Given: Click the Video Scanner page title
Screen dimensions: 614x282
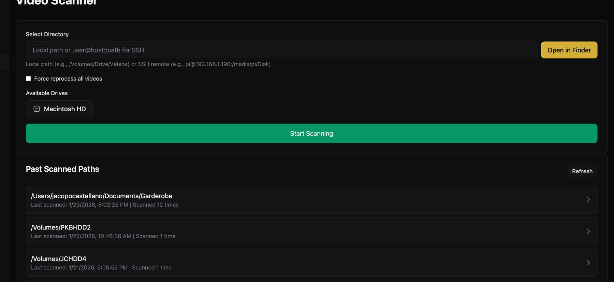Looking at the screenshot, I should pyautogui.click(x=57, y=3).
